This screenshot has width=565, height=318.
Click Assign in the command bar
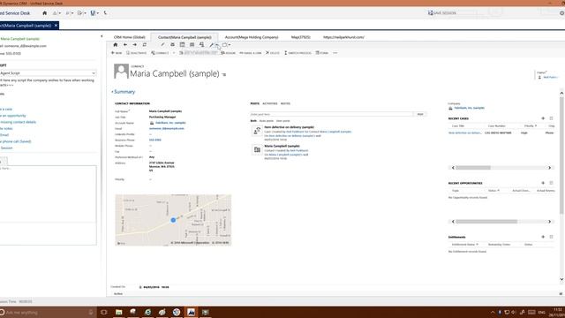pos(228,53)
